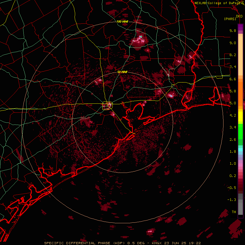Screen dimensions: 245x245
Task: Click the -0.5 scale label
Action: (x=232, y=188)
